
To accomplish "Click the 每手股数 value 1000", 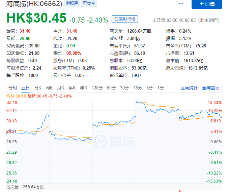I will click(33, 75).
